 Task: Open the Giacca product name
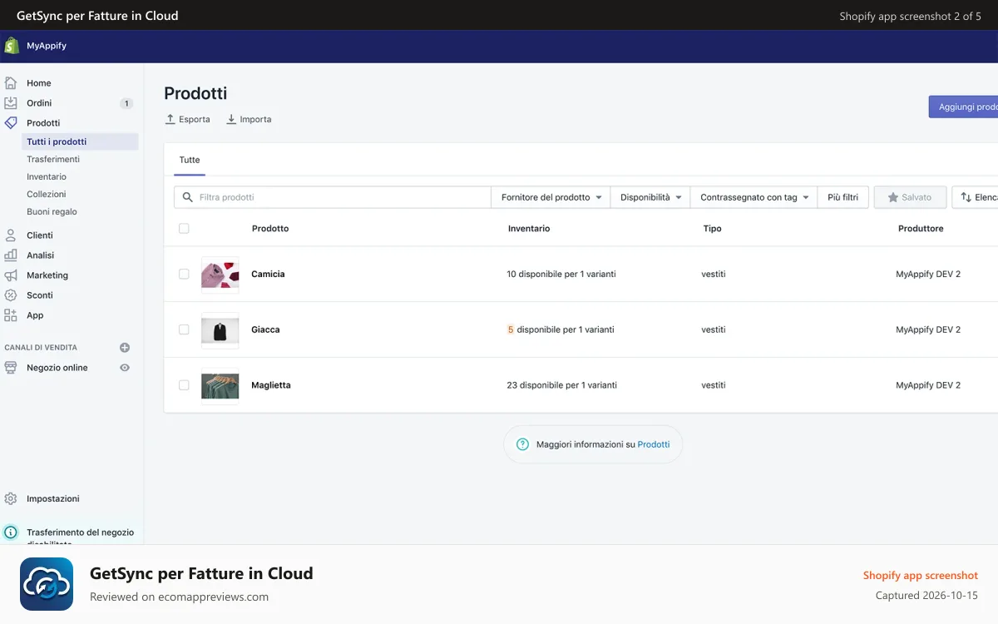[265, 329]
